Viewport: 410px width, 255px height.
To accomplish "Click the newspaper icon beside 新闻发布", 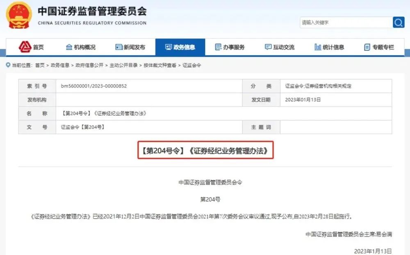I will tap(119, 47).
